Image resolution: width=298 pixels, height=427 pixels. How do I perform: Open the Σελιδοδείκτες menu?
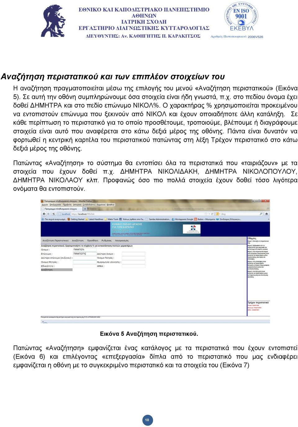(89, 205)
